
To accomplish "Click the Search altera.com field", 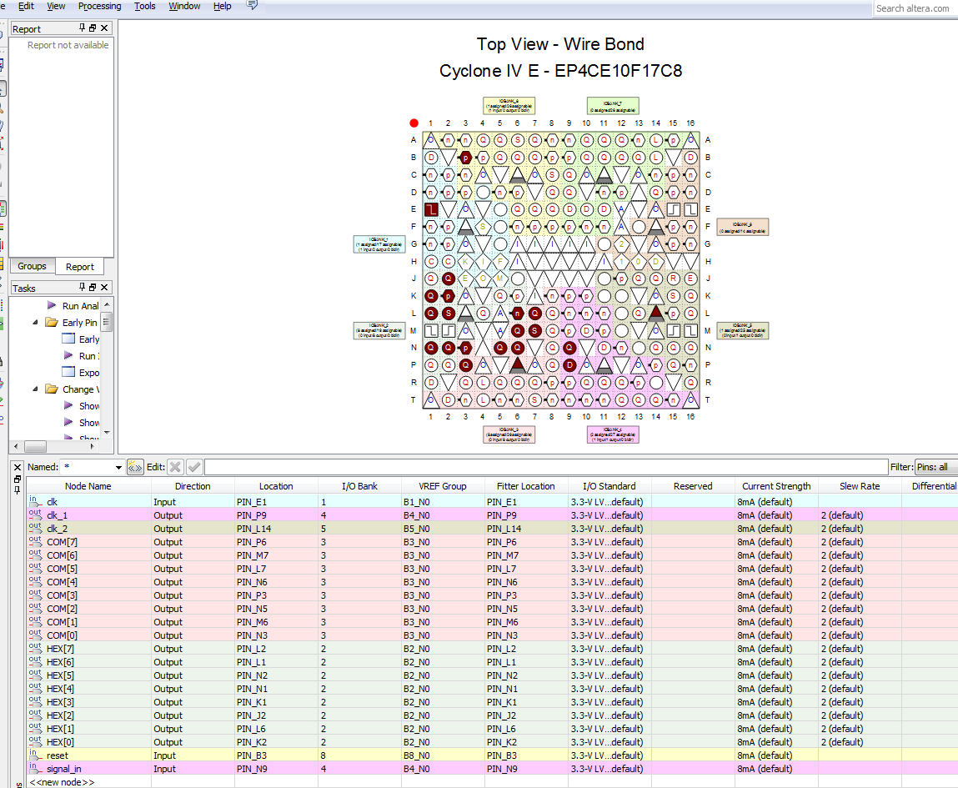I will pos(914,8).
